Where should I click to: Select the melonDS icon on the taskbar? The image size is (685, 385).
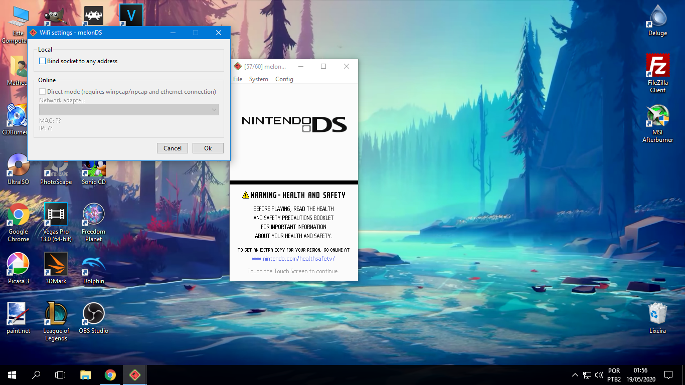[134, 374]
